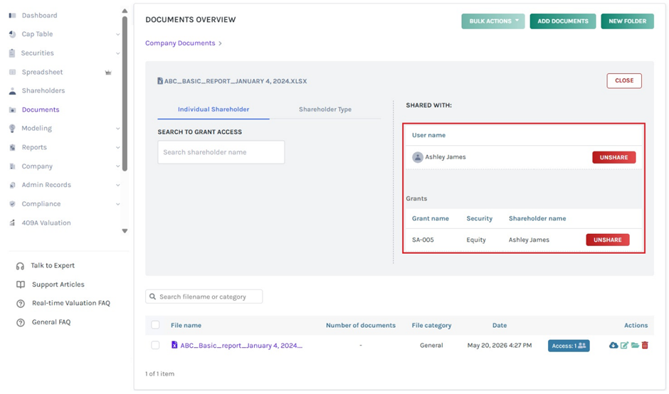Image resolution: width=669 pixels, height=394 pixels.
Task: Click the Cap Table pie icon
Action: [12, 34]
